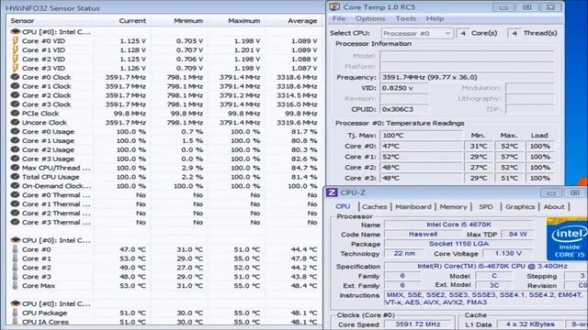Switch to the SPD tab in CPU-Z
Image resolution: width=588 pixels, height=330 pixels.
[486, 206]
